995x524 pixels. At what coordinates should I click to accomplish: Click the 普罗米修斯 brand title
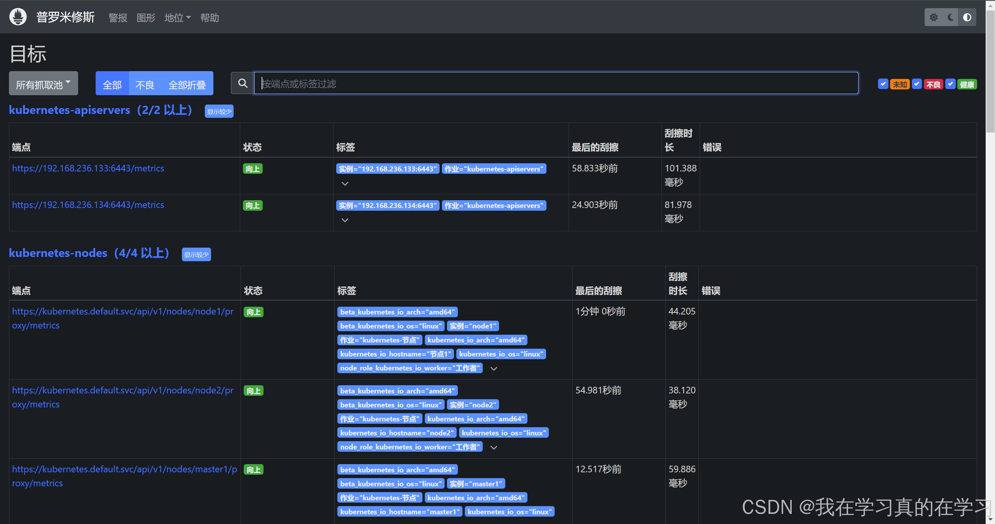pos(65,17)
